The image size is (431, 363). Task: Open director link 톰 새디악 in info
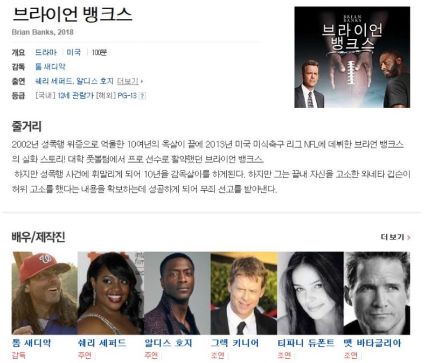pos(50,67)
